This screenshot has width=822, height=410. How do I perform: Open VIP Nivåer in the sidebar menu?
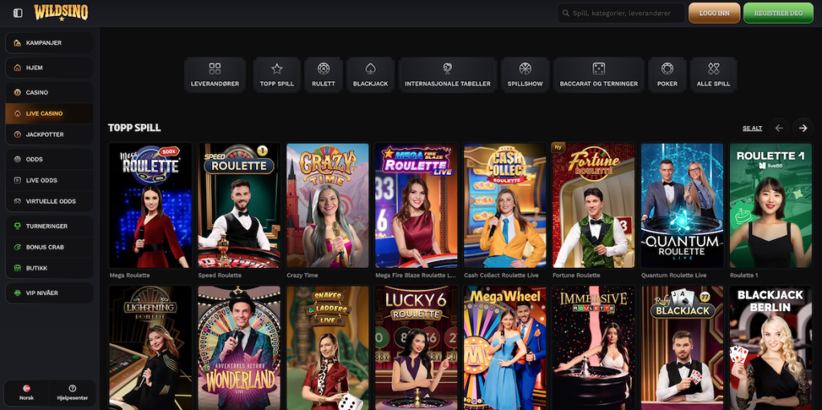point(49,293)
